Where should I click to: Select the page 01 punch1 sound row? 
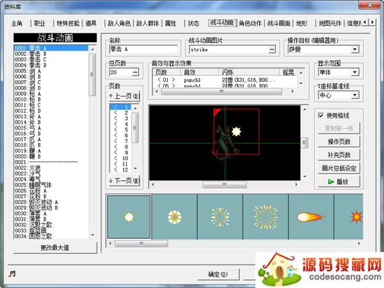coord(225,80)
